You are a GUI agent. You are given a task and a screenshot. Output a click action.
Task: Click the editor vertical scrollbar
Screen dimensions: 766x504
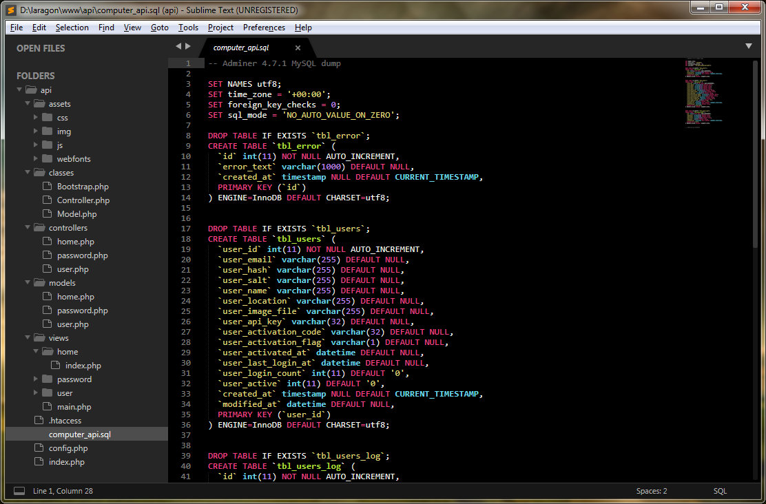tap(756, 151)
